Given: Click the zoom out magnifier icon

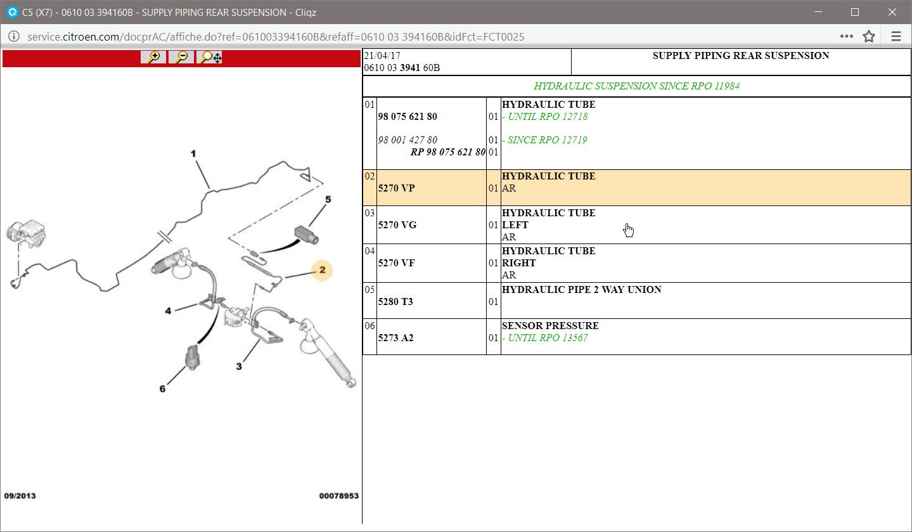Looking at the screenshot, I should (x=181, y=58).
